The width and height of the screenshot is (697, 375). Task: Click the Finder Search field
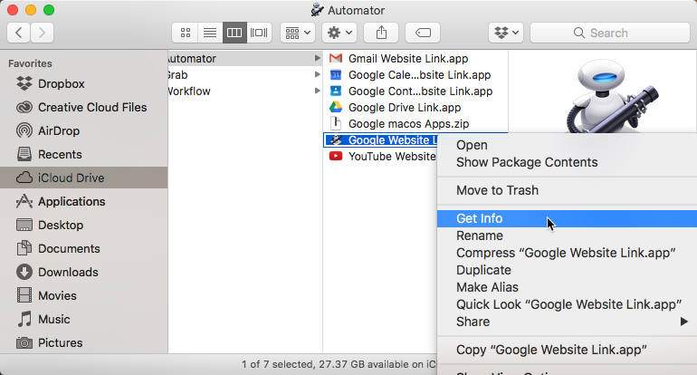609,33
